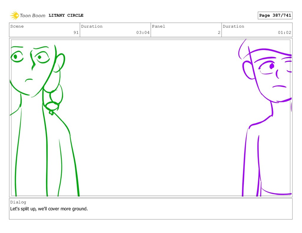This screenshot has width=302, height=233.
Task: Select the panel number '2'
Action: 219,32
